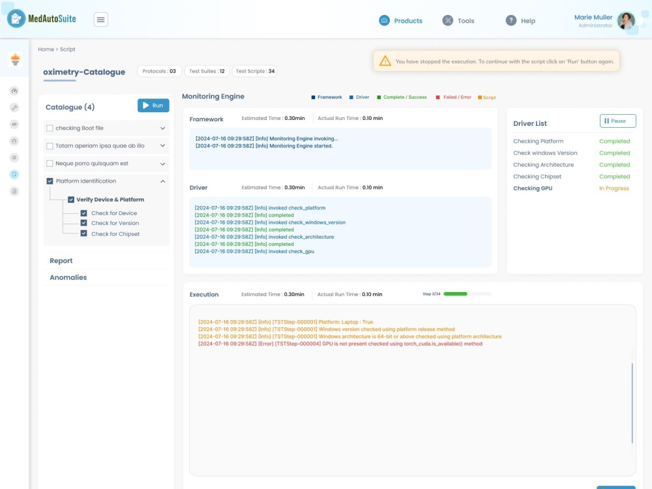Open the list lines sidebar icon

pyautogui.click(x=14, y=158)
